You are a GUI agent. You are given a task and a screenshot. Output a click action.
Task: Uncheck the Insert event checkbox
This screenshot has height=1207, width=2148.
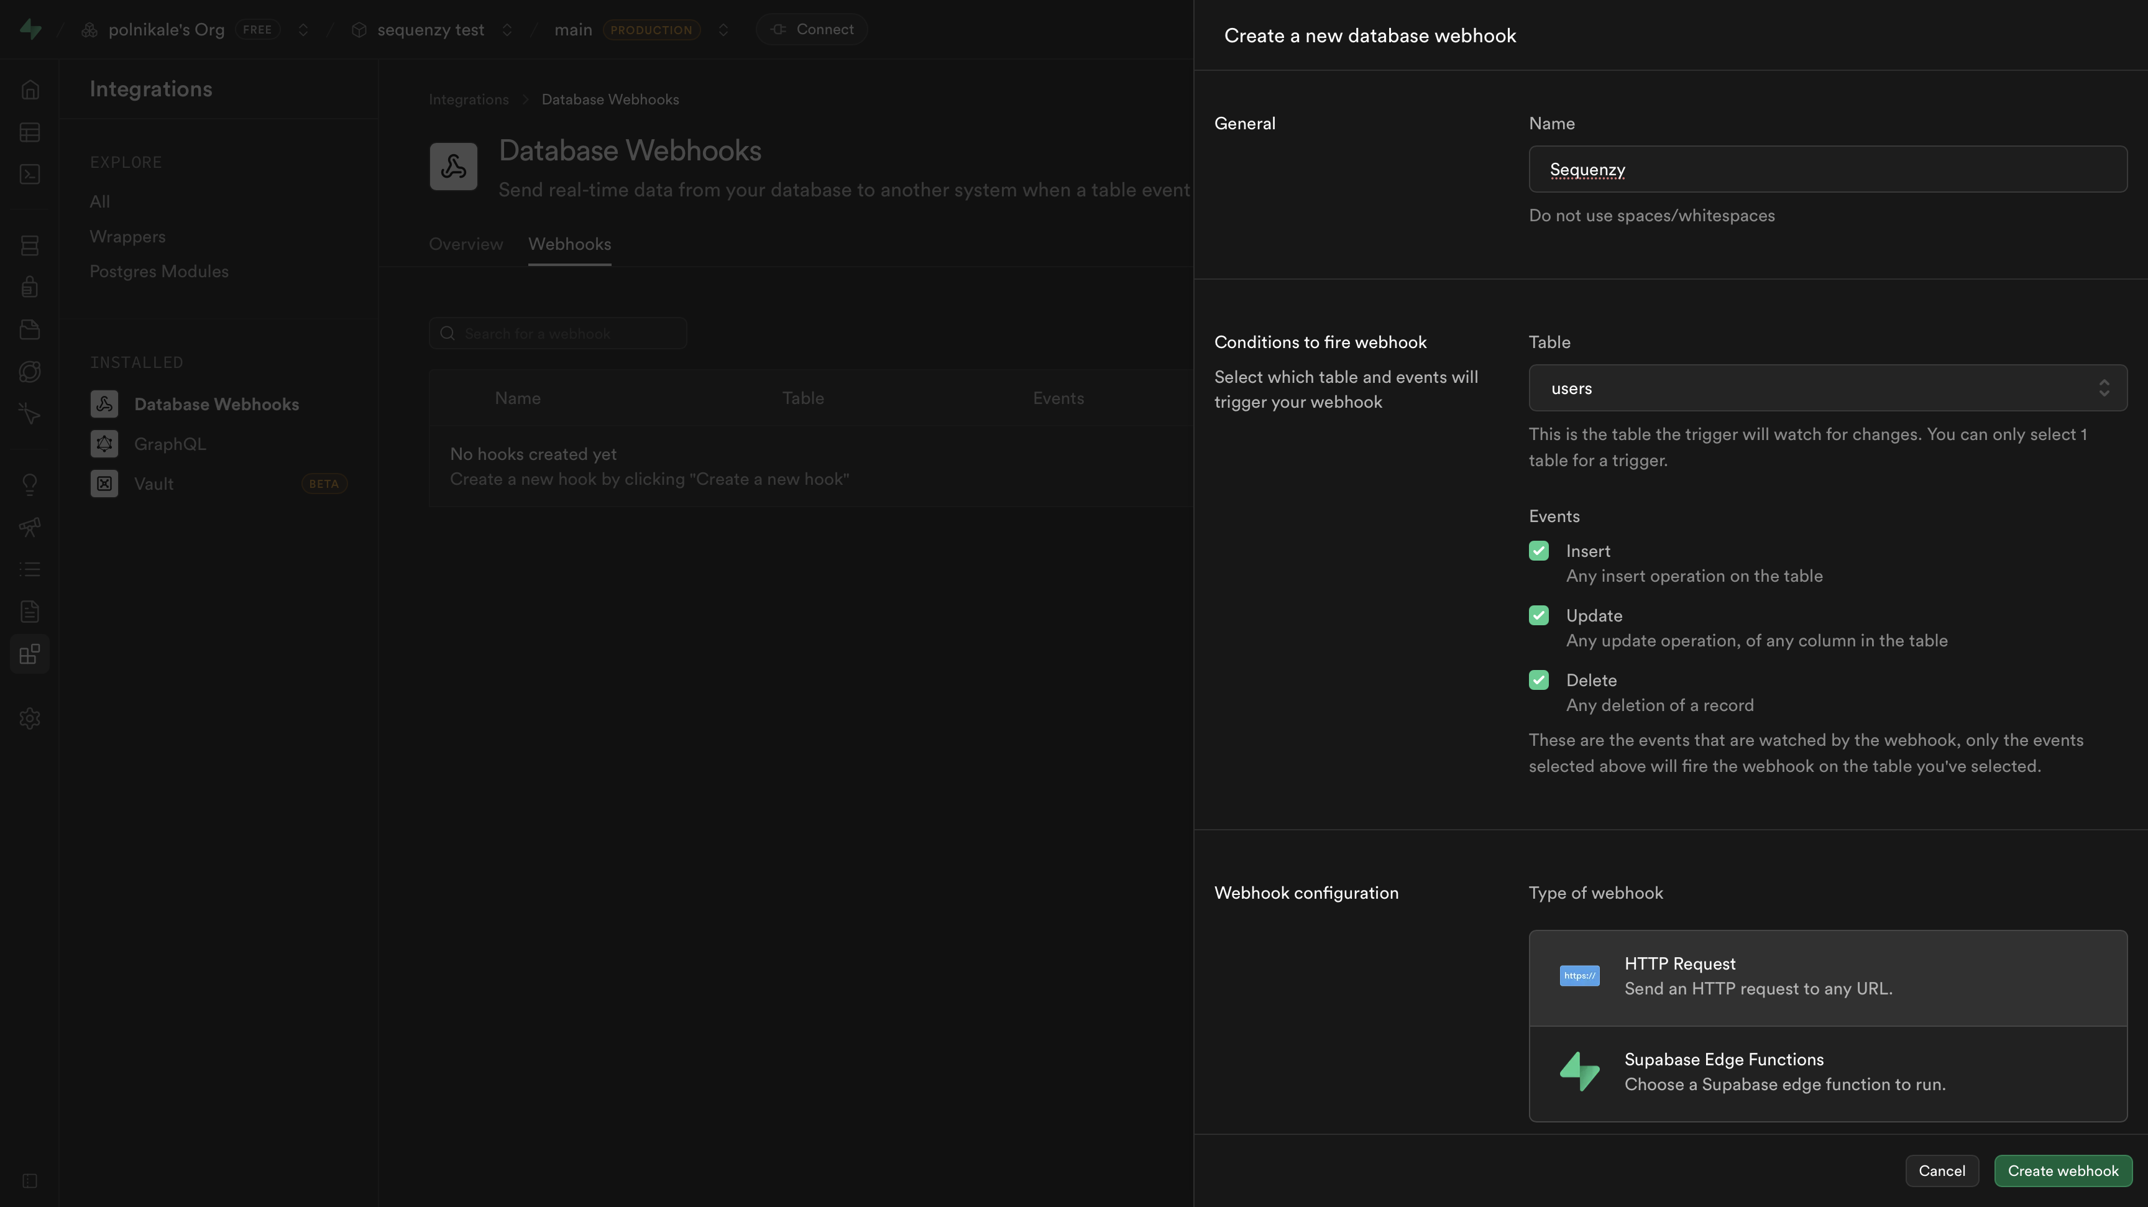point(1540,551)
